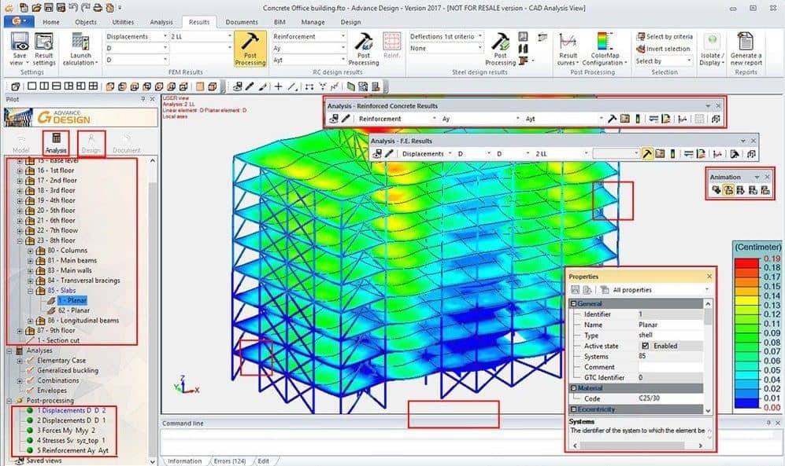Run FEM Post Processing hammer icon
785x466 pixels.
click(x=250, y=47)
